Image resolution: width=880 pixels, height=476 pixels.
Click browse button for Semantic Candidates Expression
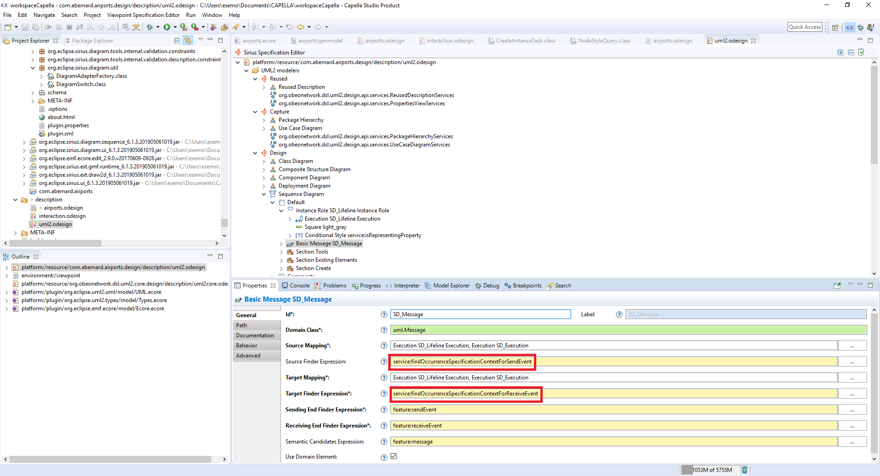point(852,442)
